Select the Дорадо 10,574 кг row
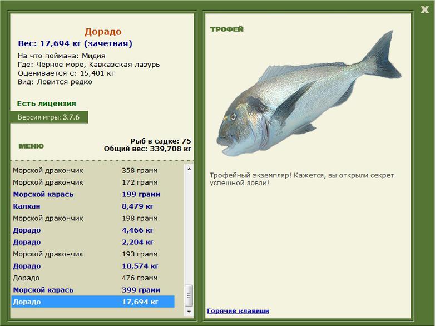The width and height of the screenshot is (445, 326). point(93,266)
